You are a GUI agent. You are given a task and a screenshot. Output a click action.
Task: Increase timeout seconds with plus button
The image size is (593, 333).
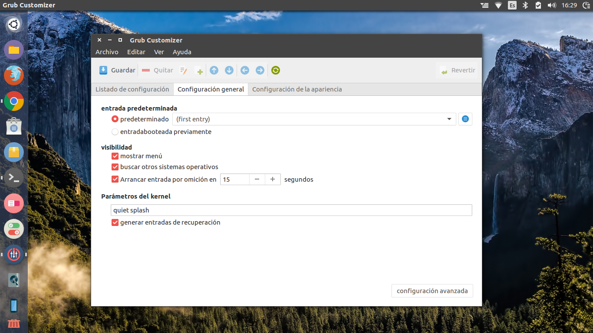click(x=273, y=180)
